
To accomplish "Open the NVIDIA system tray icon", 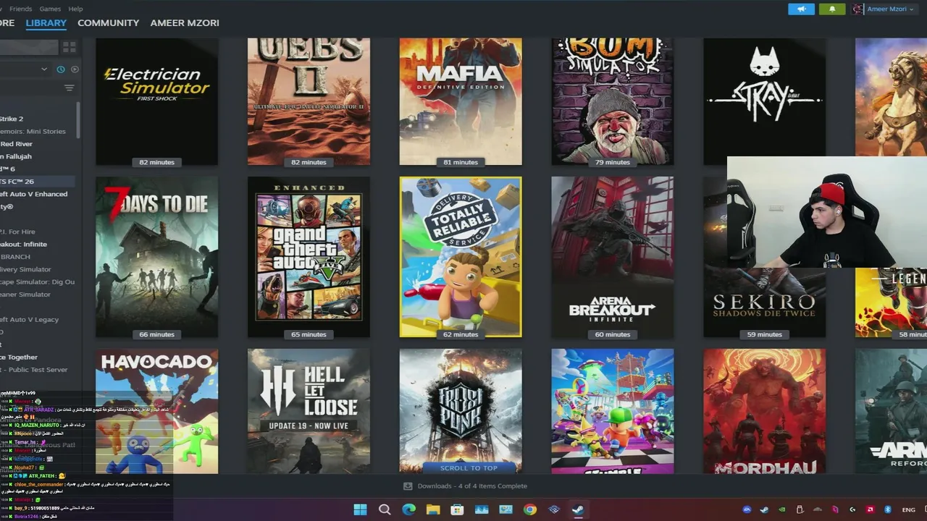I will [782, 509].
